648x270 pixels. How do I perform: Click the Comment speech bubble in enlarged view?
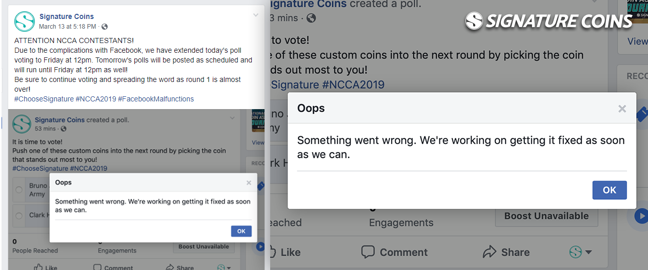(368, 252)
